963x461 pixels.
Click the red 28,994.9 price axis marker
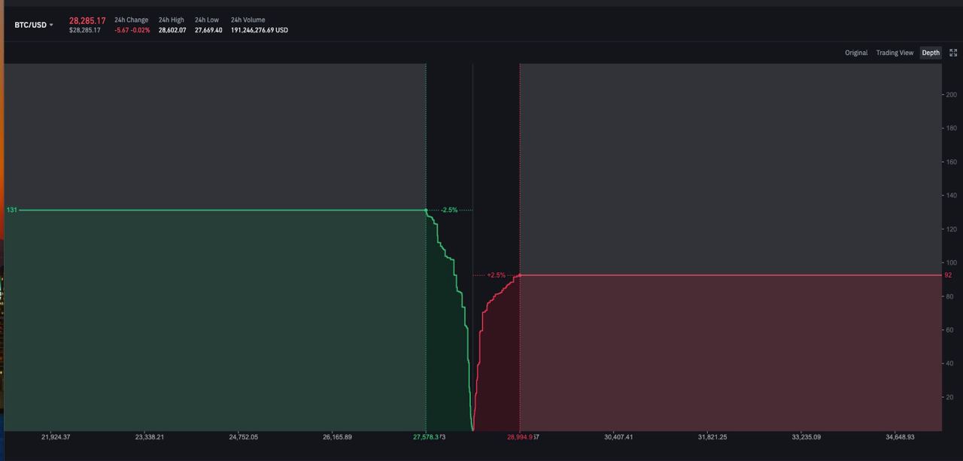(x=520, y=437)
